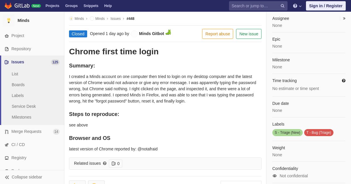This screenshot has width=351, height=184.
Task: Click the related issues count badge
Action: (116, 164)
